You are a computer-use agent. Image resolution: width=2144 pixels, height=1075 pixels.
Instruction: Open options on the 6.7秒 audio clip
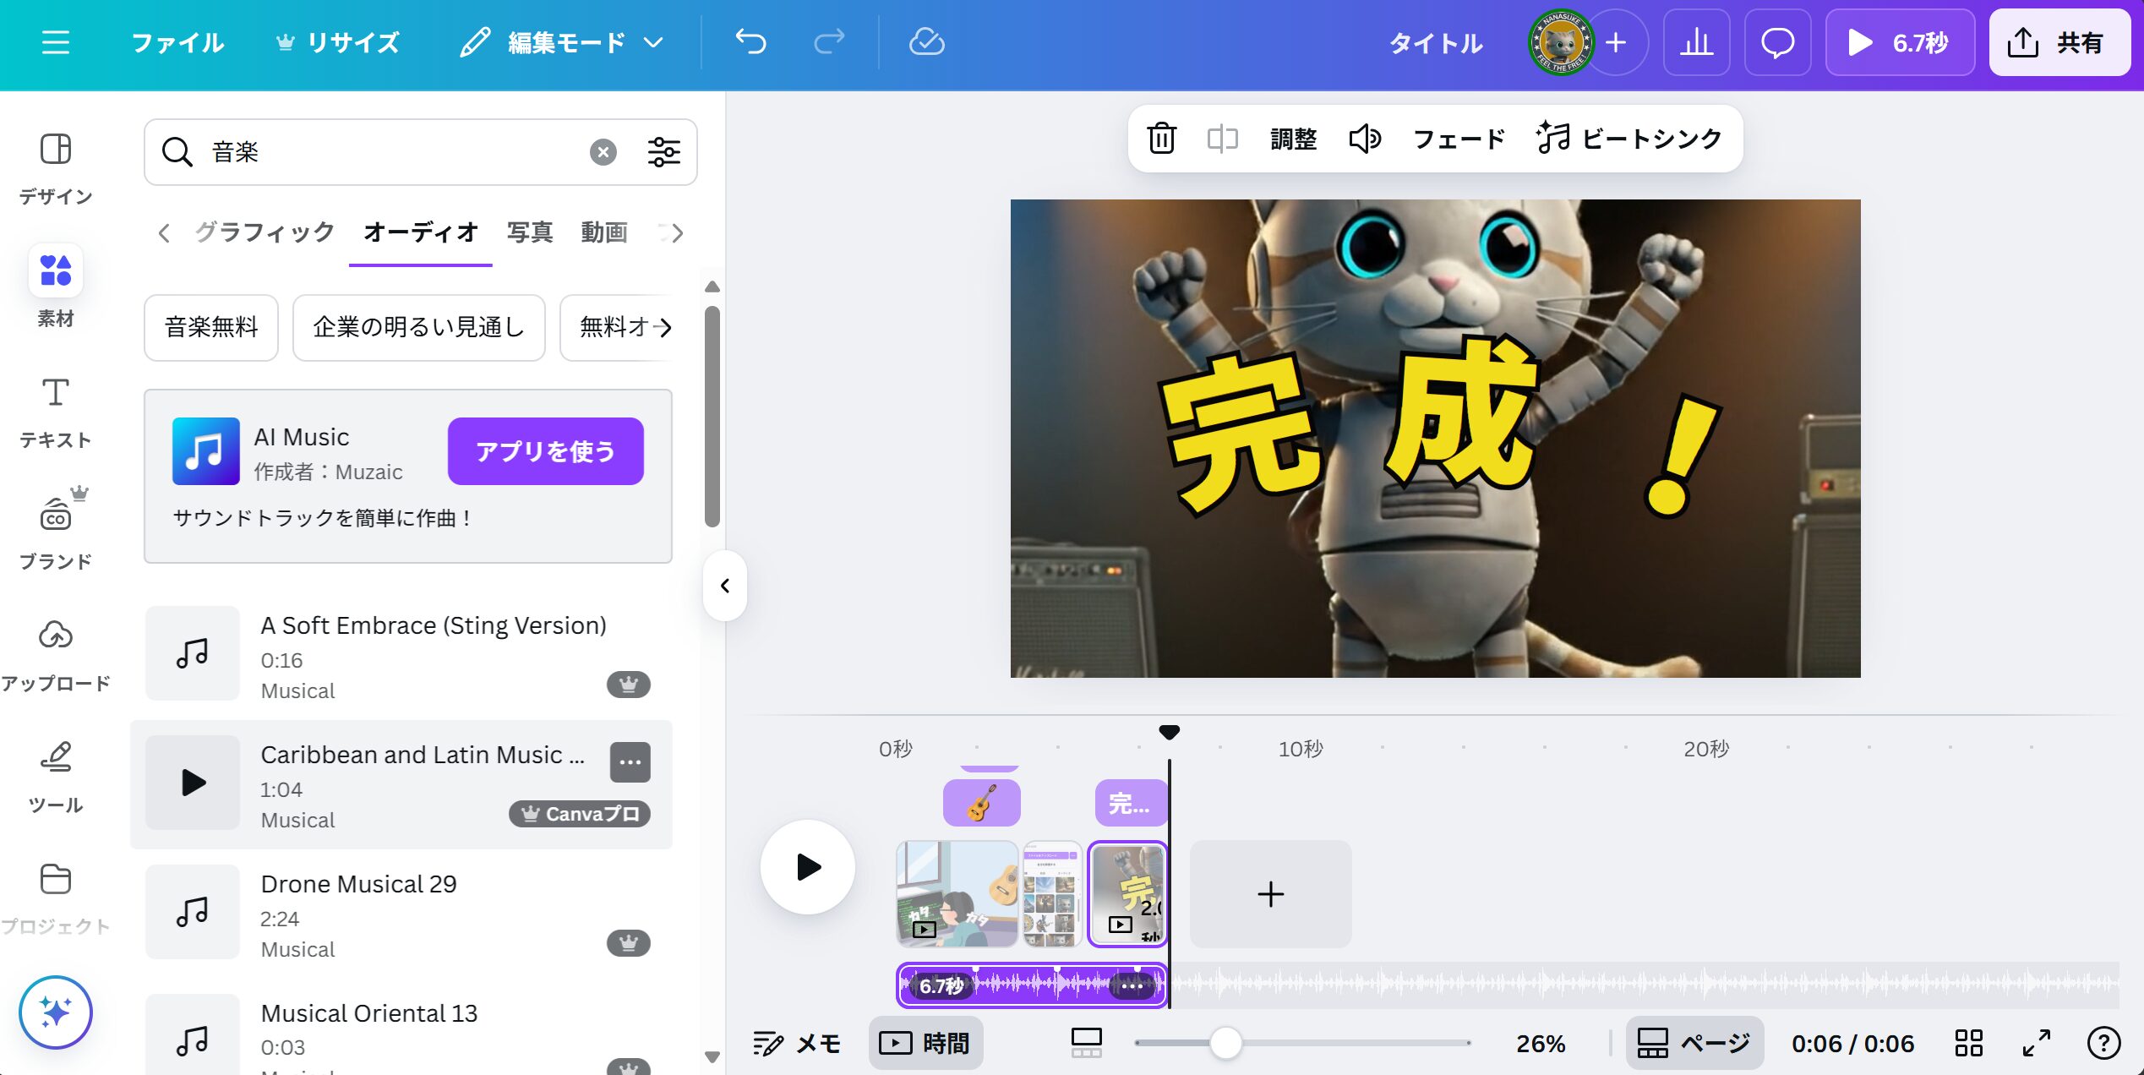(1132, 985)
